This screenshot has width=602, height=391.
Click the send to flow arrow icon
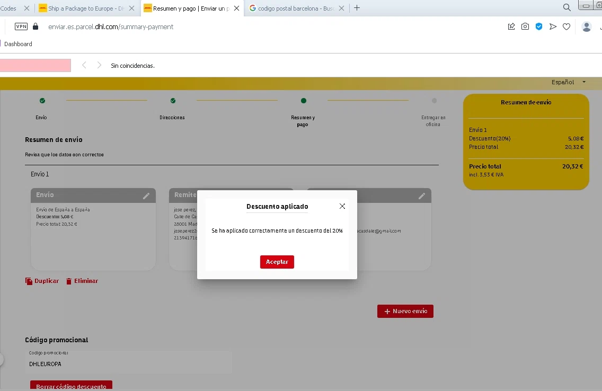pyautogui.click(x=553, y=26)
